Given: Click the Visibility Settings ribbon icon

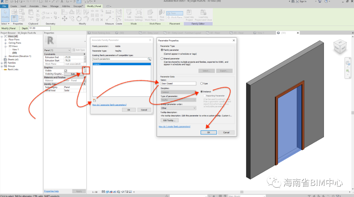Looking at the screenshot, I should tap(139, 14).
